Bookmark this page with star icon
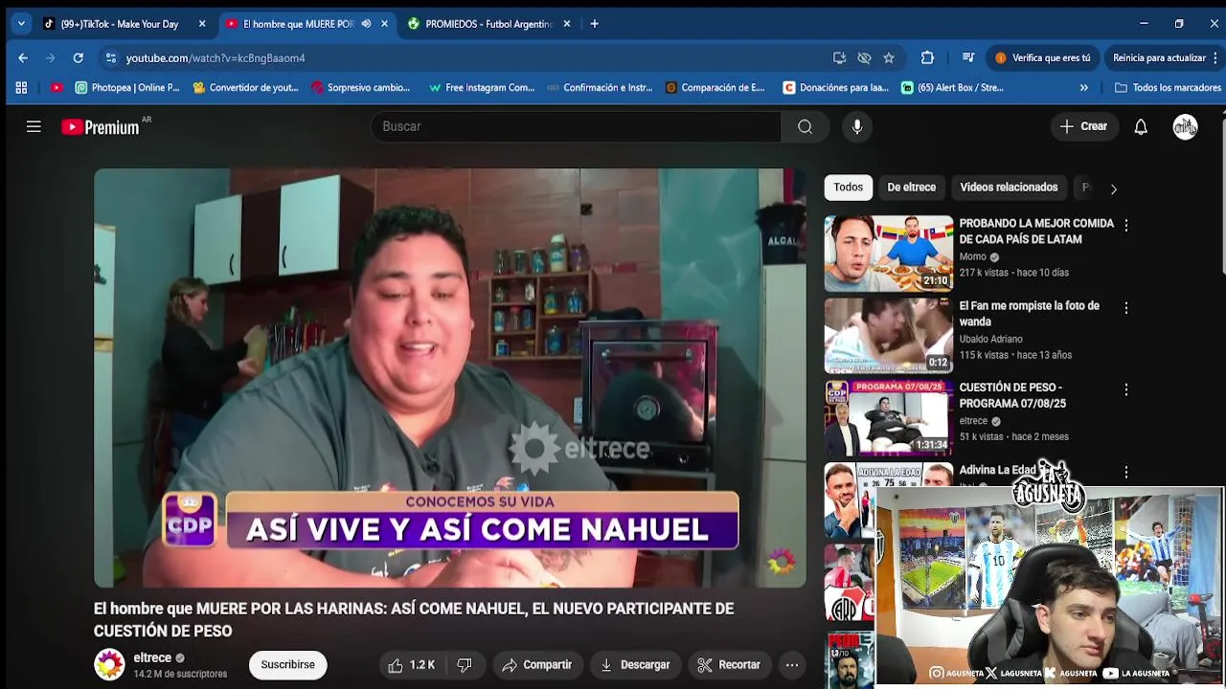 (889, 57)
